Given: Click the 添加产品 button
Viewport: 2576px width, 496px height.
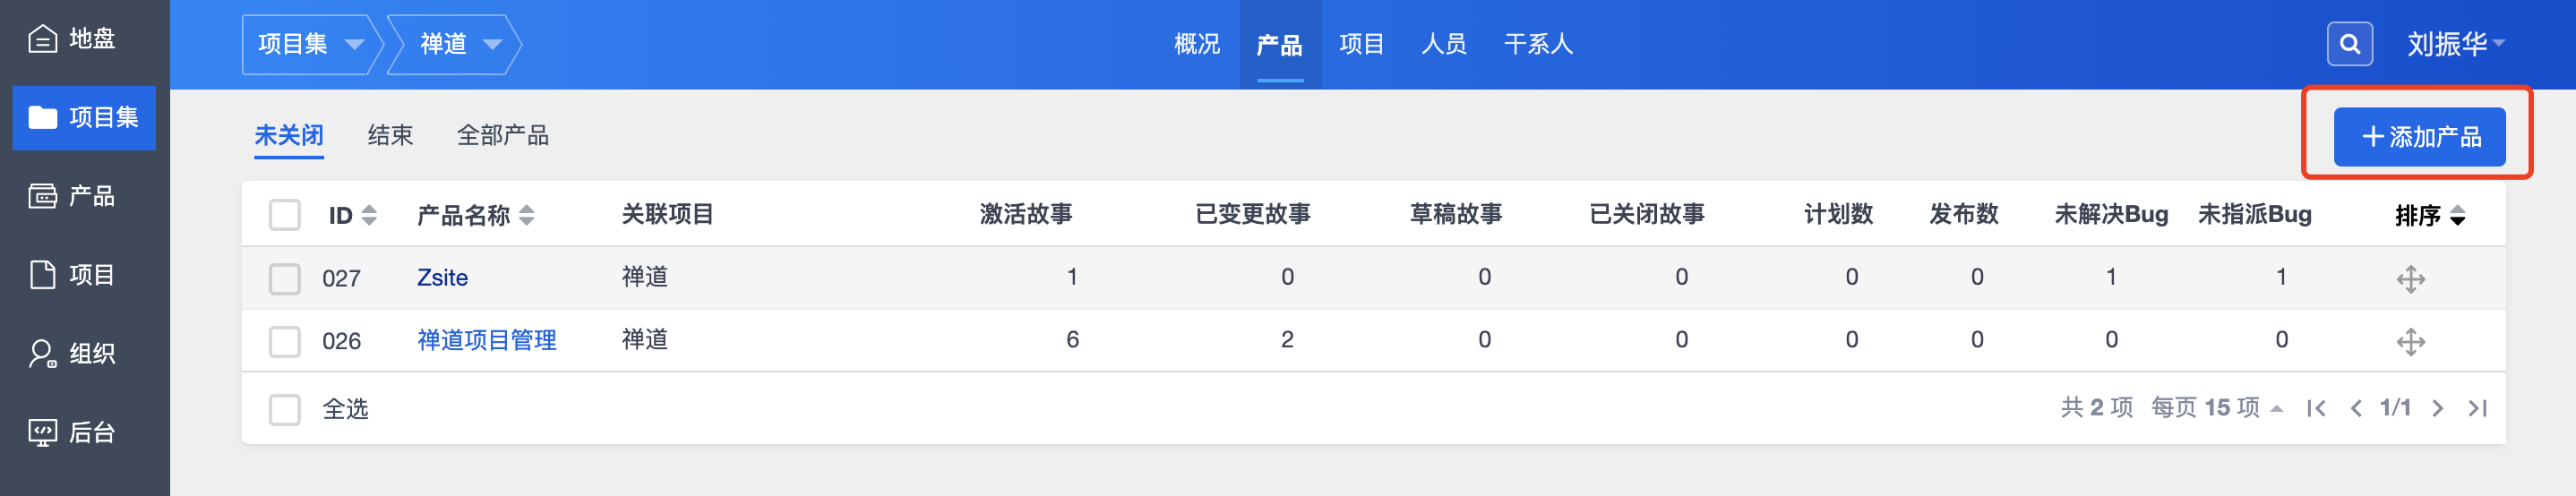Looking at the screenshot, I should tap(2419, 137).
